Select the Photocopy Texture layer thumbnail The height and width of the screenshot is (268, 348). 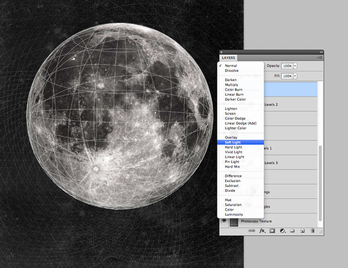click(234, 221)
